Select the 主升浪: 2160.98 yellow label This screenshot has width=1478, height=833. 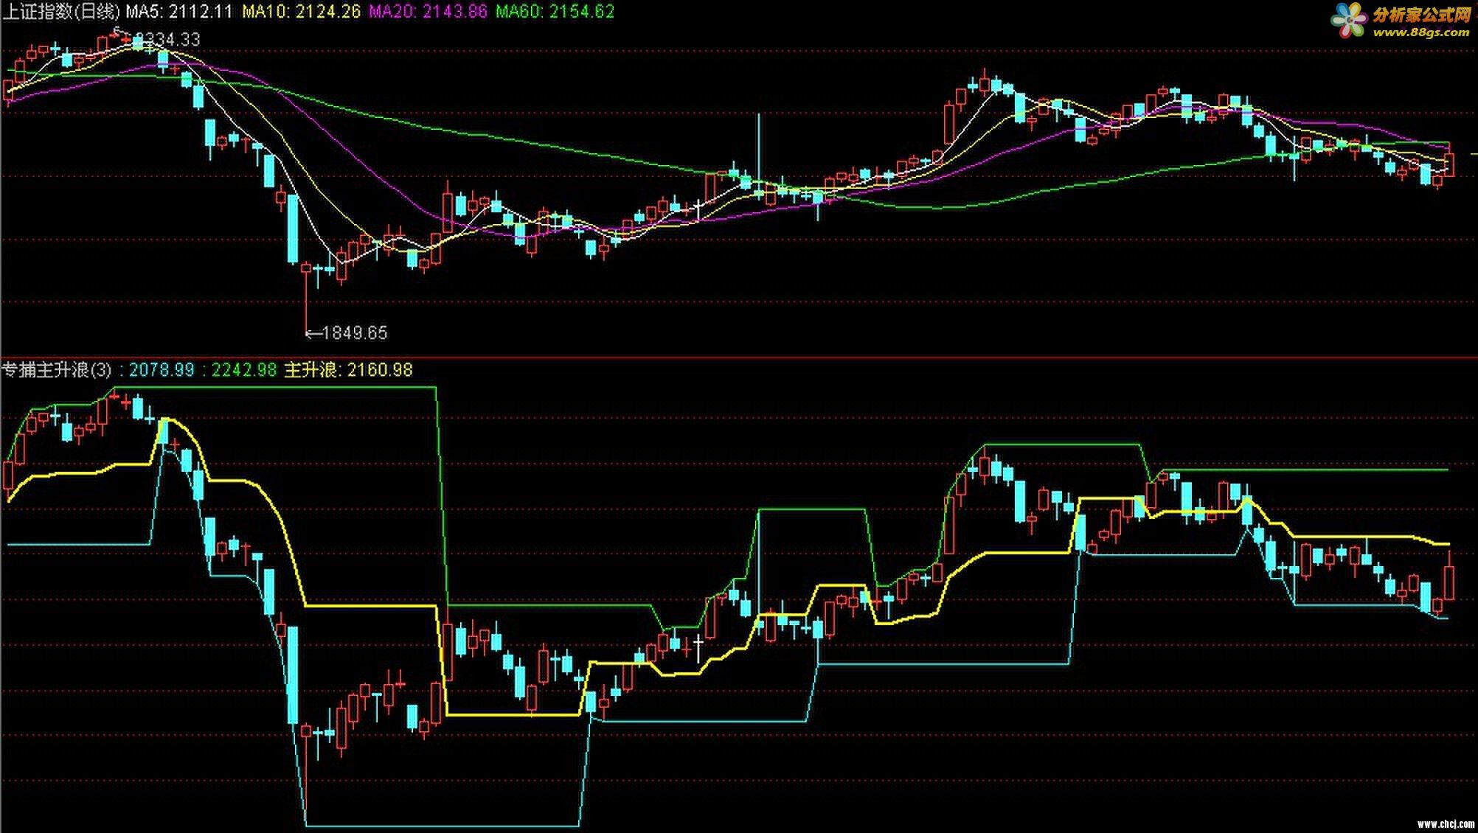pyautogui.click(x=349, y=370)
